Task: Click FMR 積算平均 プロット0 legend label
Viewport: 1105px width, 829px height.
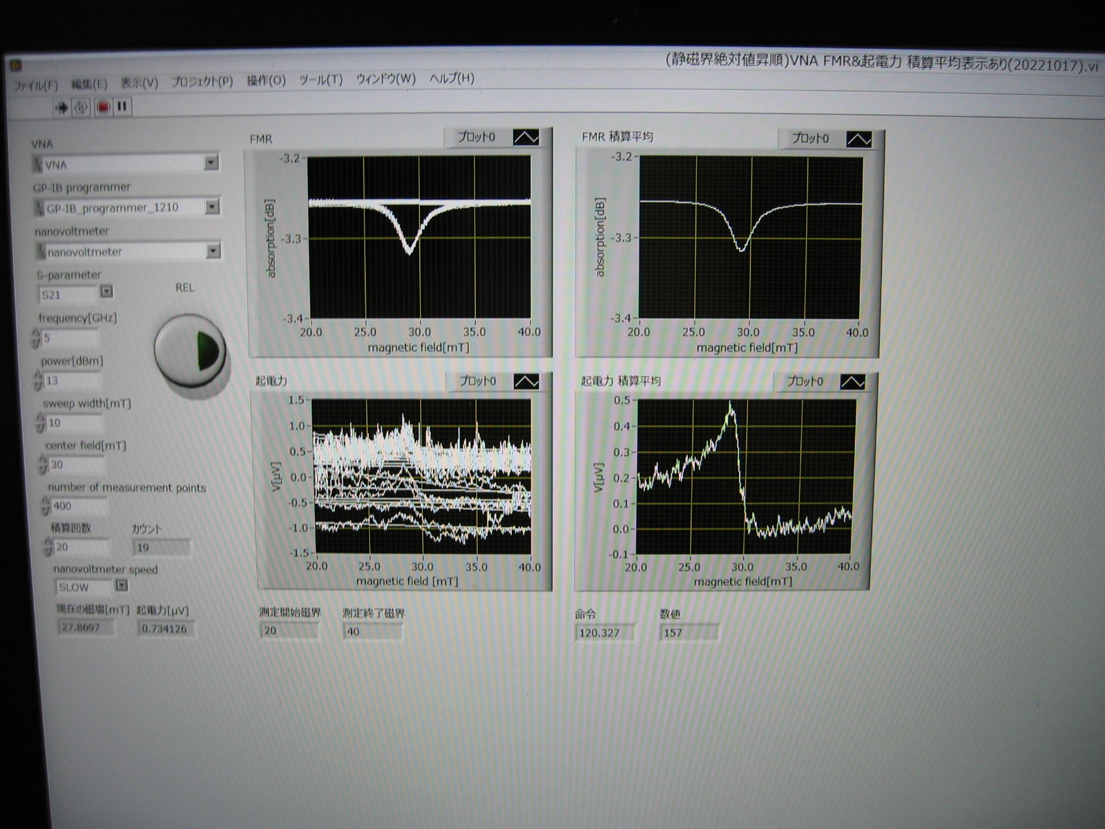Action: (810, 138)
